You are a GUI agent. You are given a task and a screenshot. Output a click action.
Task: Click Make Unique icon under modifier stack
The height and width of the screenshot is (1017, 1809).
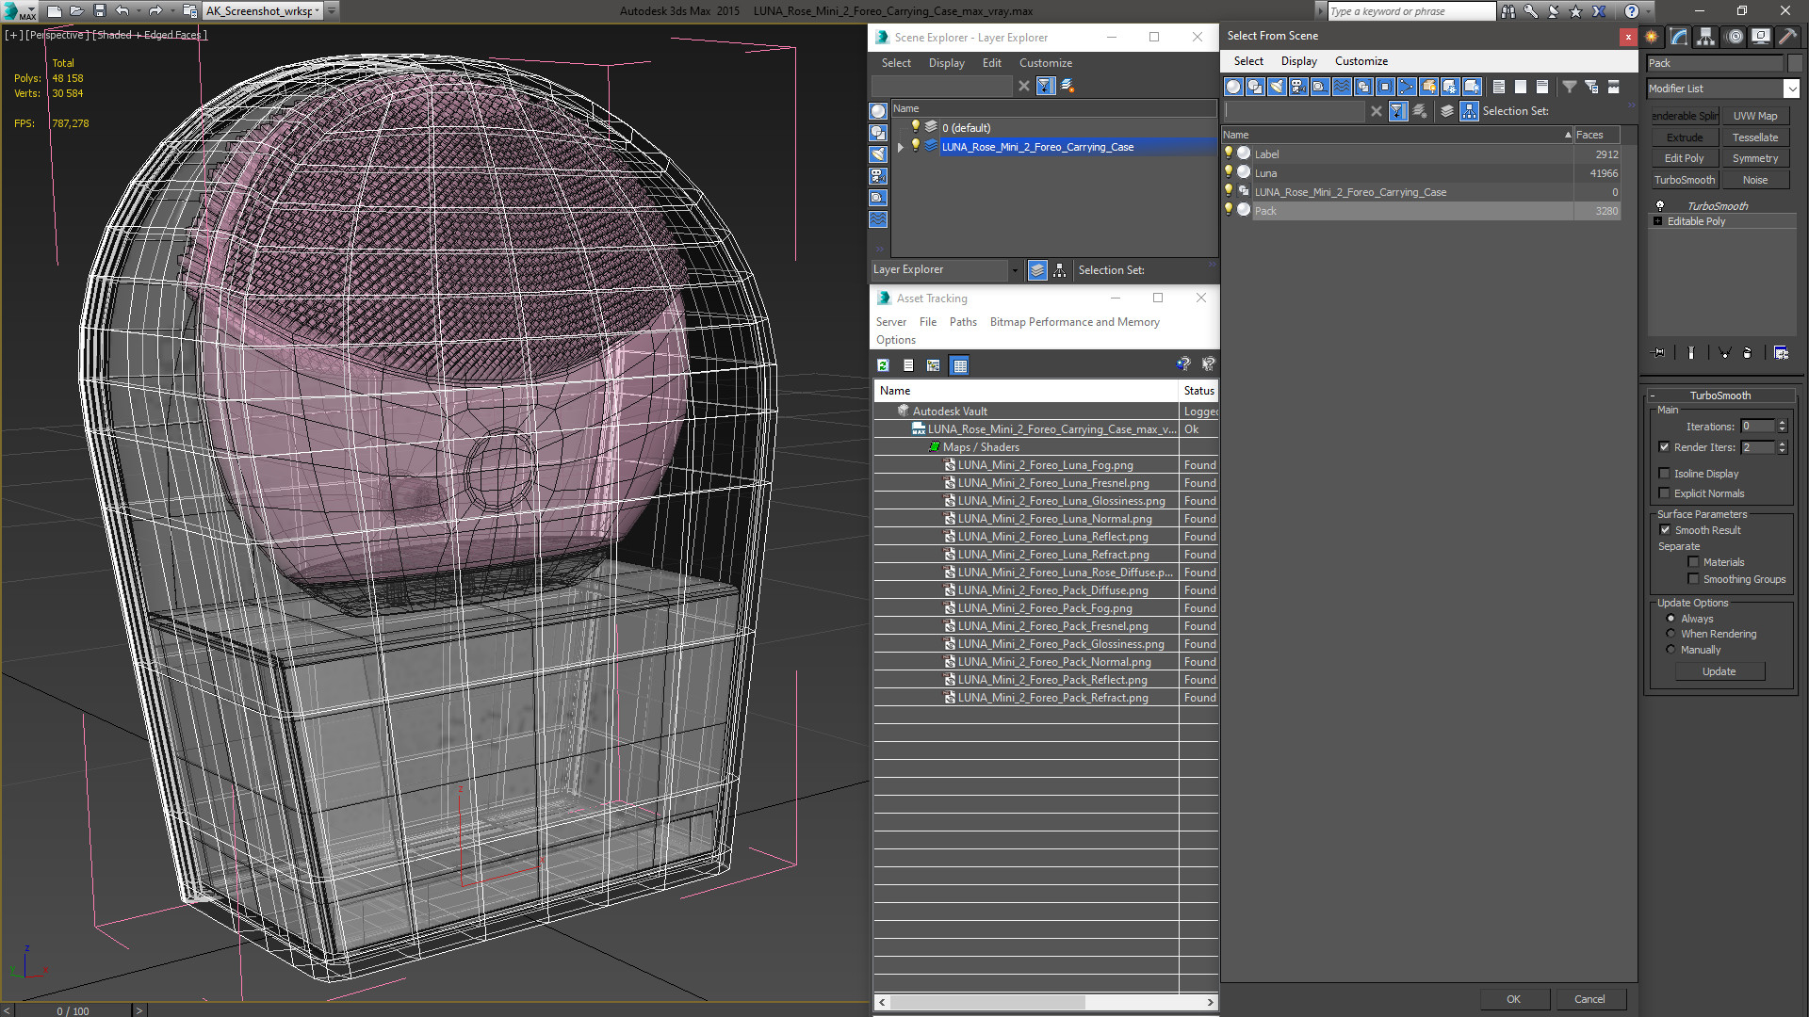point(1724,352)
